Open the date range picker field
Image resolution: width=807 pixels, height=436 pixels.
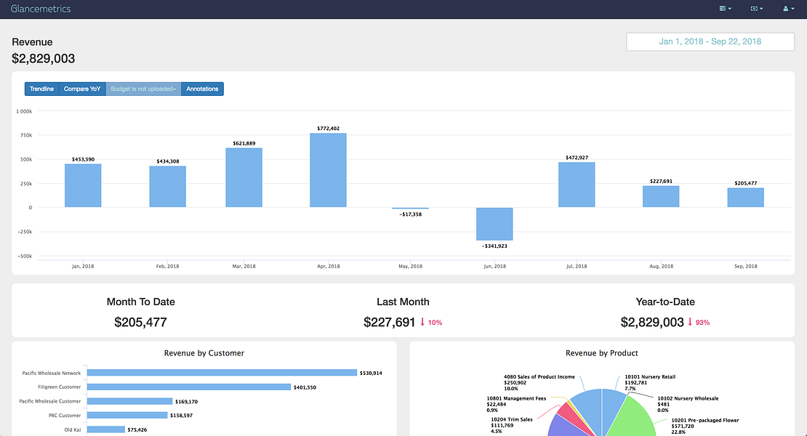click(x=710, y=41)
